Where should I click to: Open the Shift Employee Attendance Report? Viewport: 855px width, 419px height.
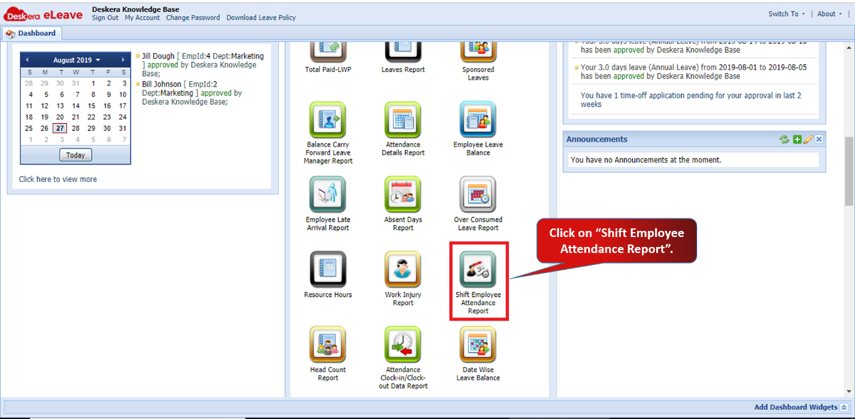pyautogui.click(x=478, y=267)
